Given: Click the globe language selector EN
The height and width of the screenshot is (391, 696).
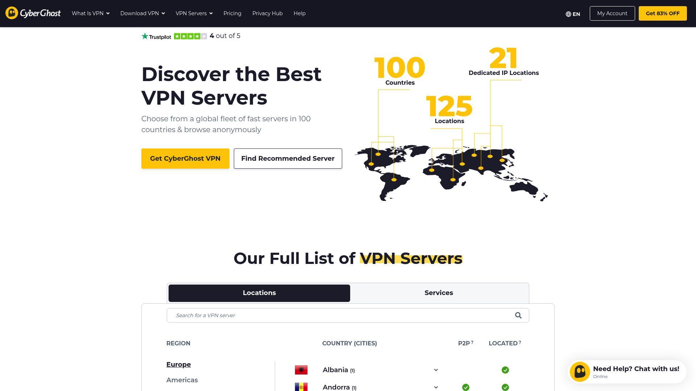Looking at the screenshot, I should click(573, 14).
